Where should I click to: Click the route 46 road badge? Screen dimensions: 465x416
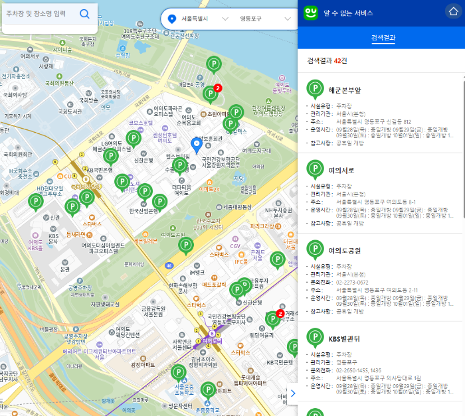tap(169, 265)
